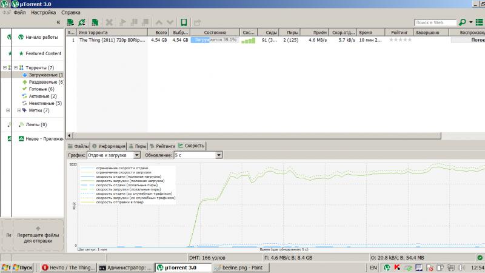Expand the Метки (7) tree node

pyautogui.click(x=19, y=110)
